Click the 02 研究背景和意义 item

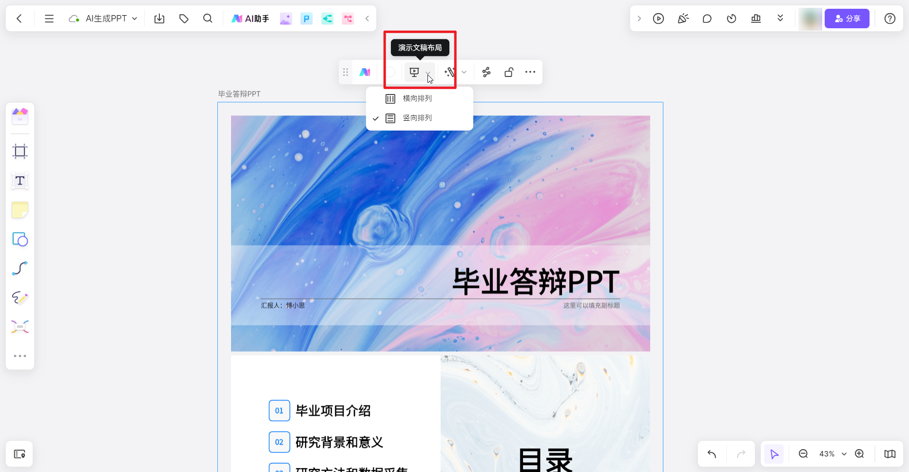coord(326,442)
